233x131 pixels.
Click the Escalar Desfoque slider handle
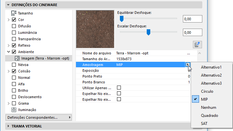coord(148,32)
